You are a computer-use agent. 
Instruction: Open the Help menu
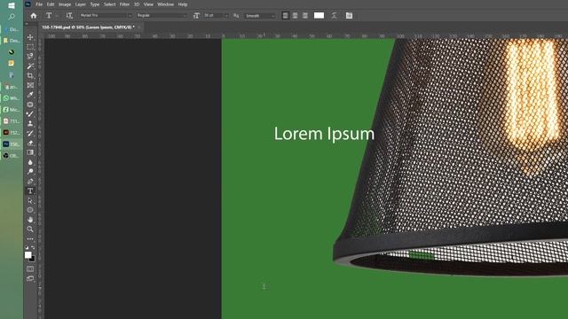click(183, 4)
